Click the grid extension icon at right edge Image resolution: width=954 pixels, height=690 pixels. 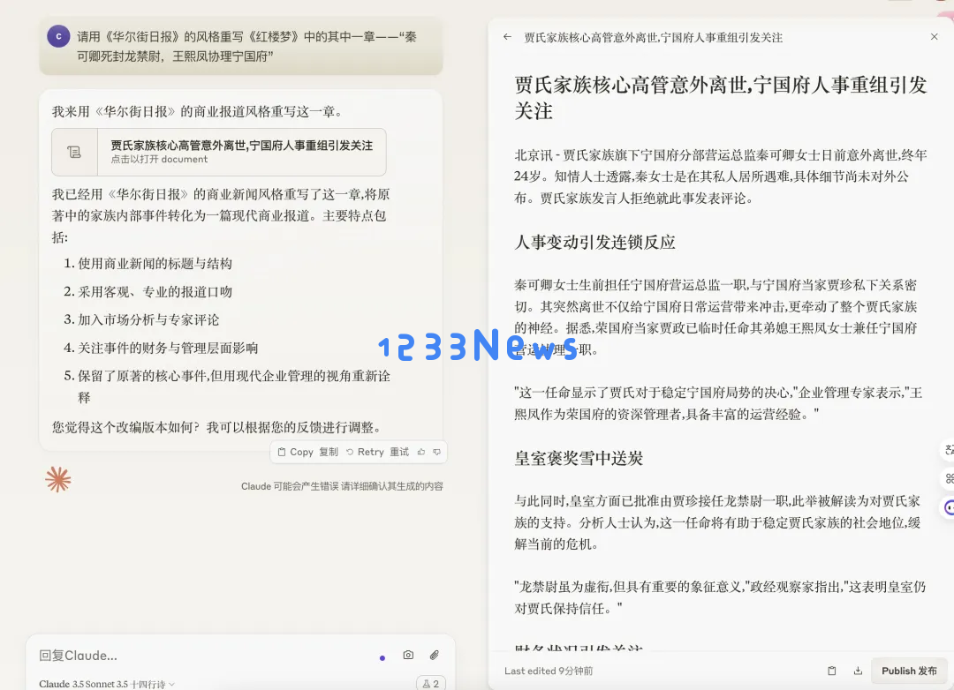point(949,478)
